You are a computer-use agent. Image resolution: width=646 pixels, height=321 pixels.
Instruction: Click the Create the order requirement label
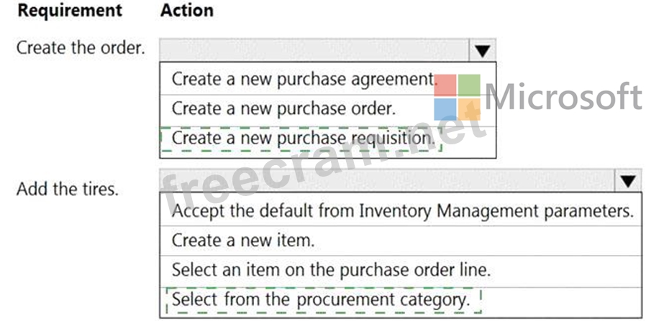pyautogui.click(x=80, y=49)
